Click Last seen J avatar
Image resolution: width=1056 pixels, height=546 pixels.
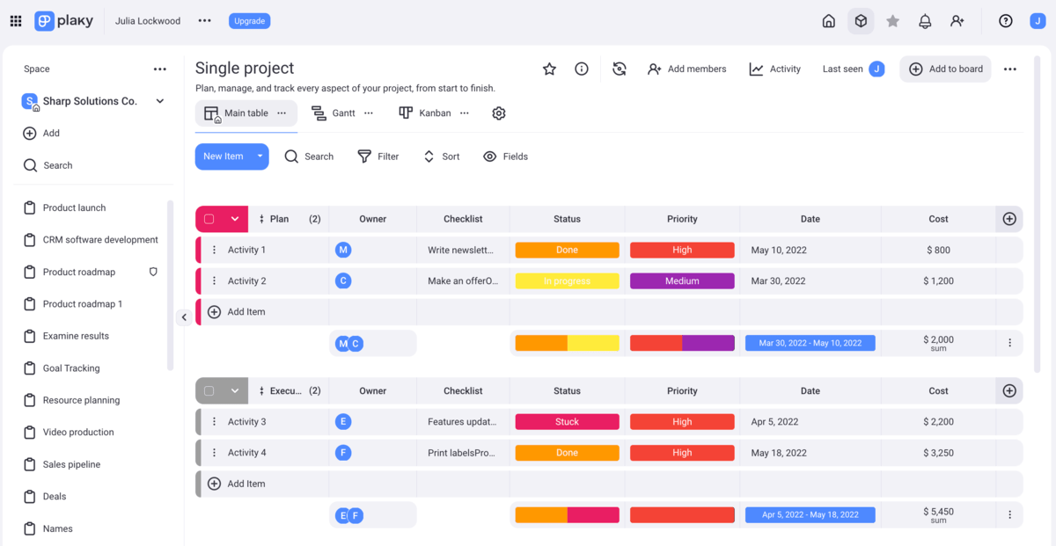coord(876,69)
